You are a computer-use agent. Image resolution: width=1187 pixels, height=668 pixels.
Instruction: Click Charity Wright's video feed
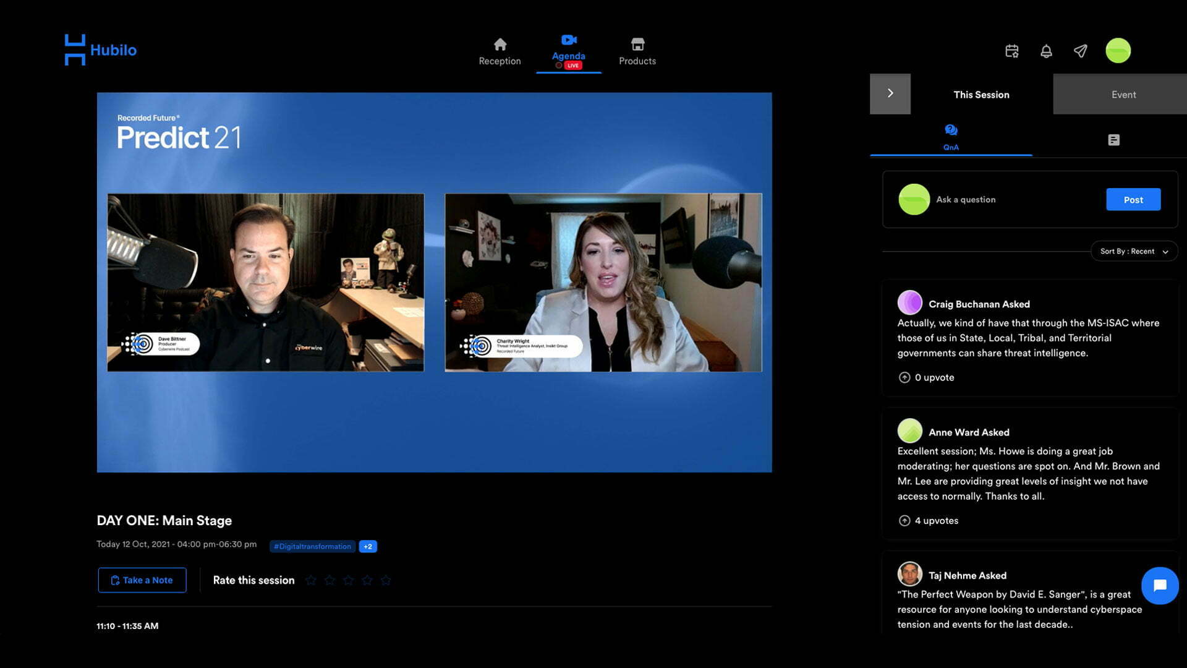[603, 283]
